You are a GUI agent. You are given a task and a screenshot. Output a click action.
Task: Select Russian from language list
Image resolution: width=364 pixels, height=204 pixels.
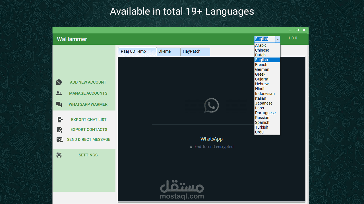[x=267, y=118]
